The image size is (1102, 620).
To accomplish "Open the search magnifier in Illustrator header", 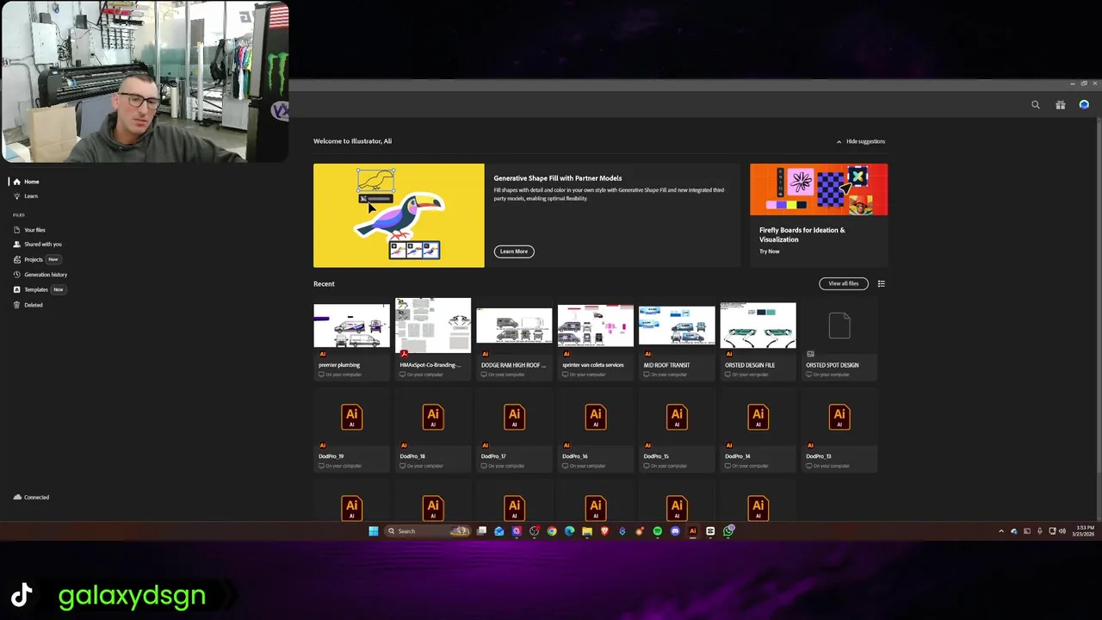I will 1036,105.
